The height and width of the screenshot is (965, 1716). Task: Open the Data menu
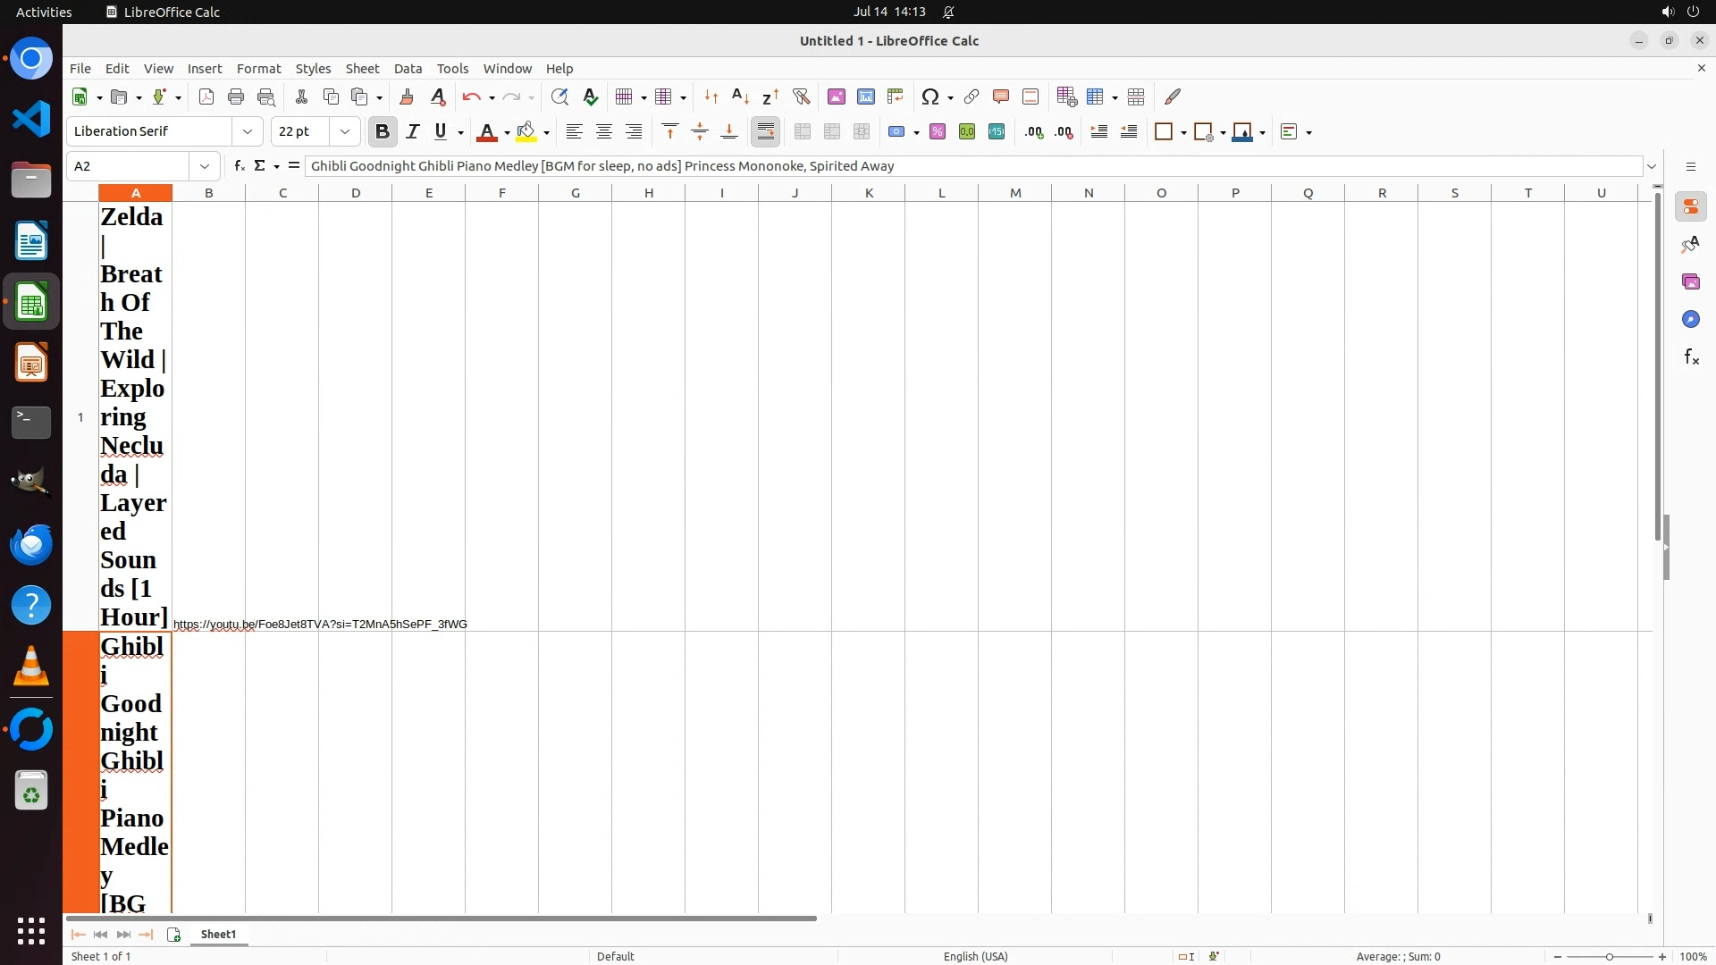(x=408, y=69)
